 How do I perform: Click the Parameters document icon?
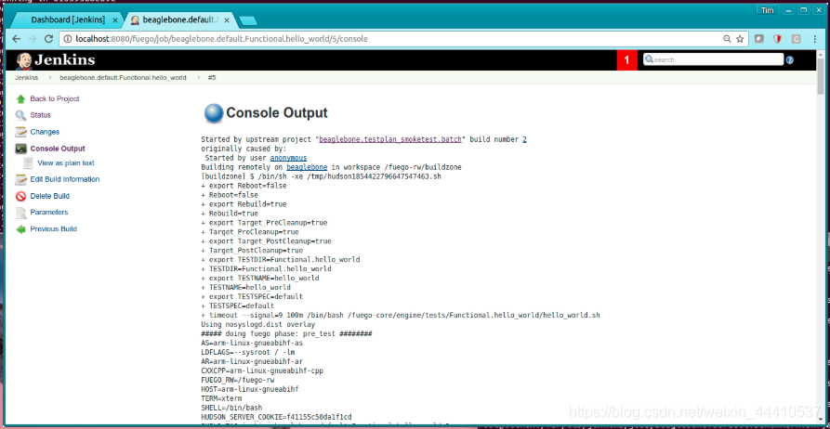click(20, 213)
